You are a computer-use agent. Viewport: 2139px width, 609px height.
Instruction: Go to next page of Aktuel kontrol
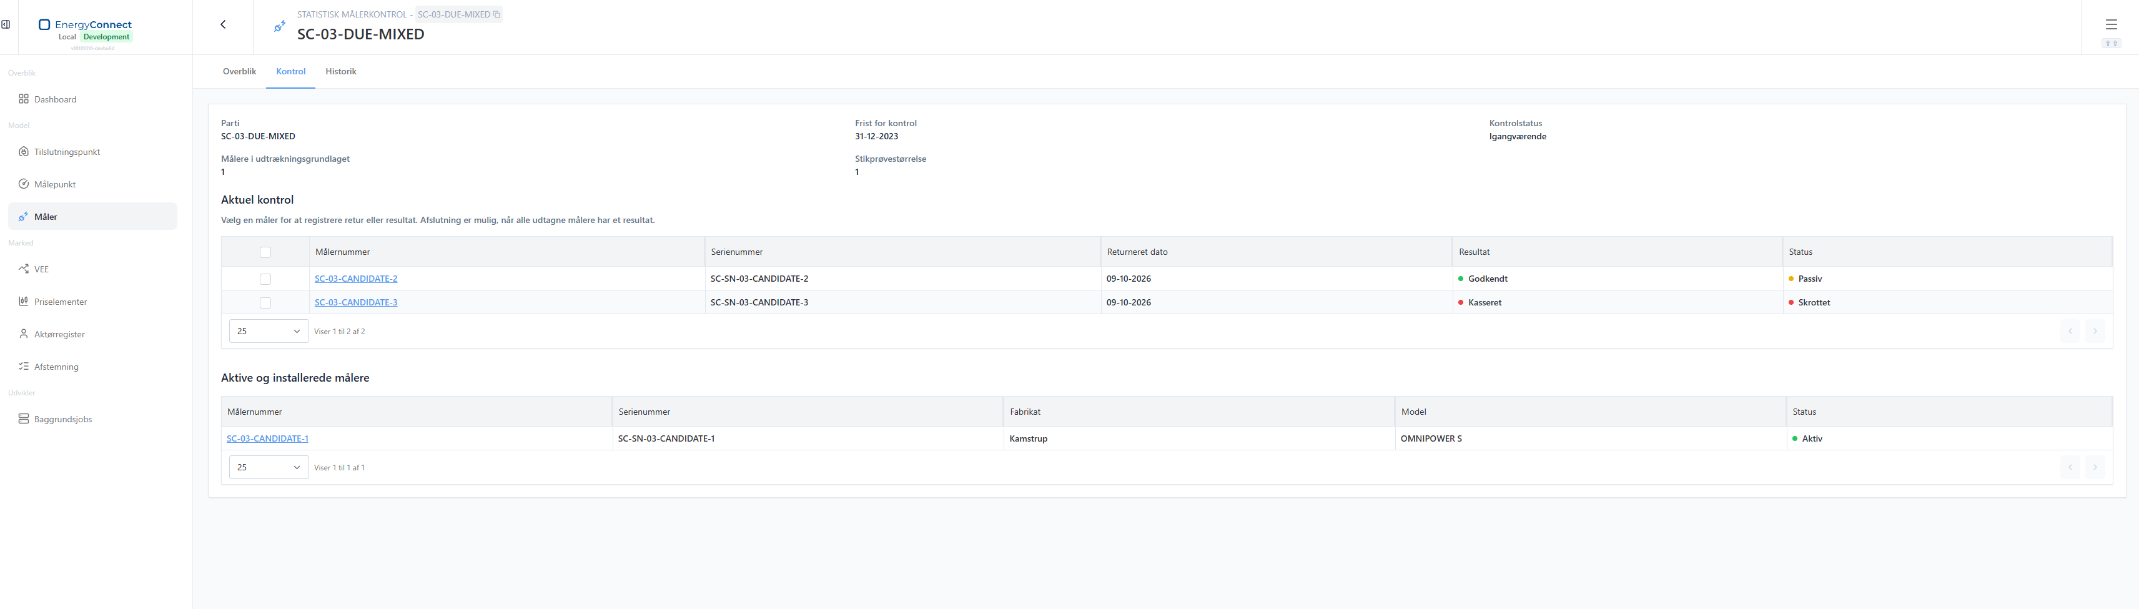pos(2094,332)
